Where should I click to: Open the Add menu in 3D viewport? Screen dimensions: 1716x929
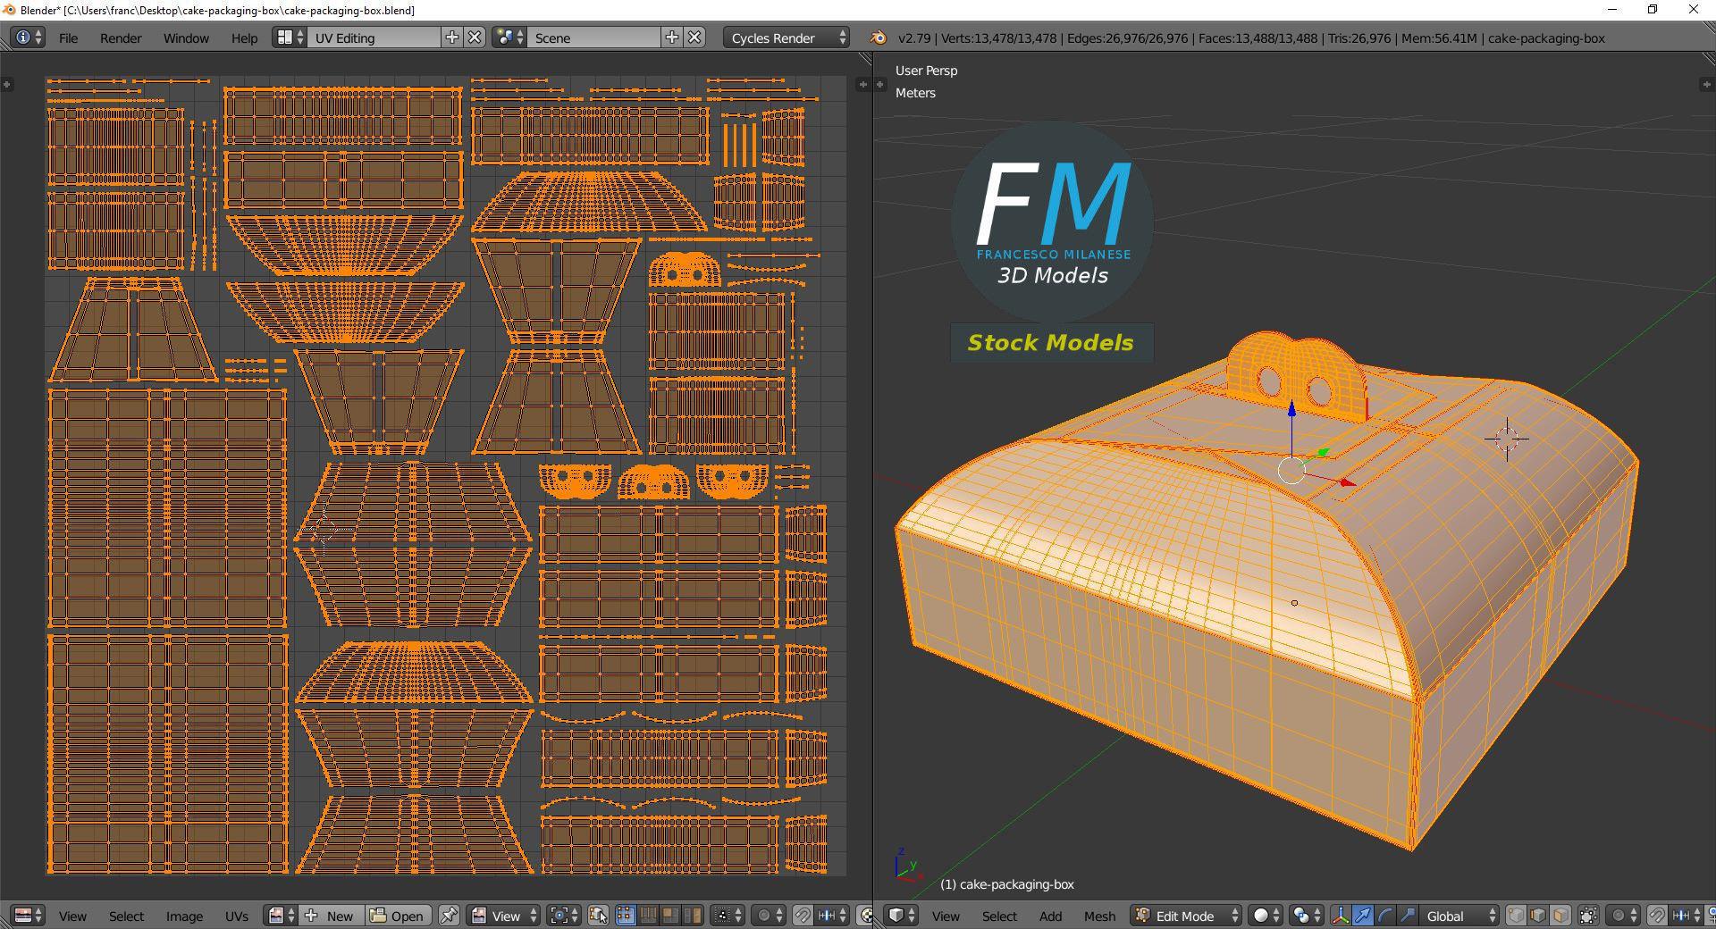[x=1050, y=916]
